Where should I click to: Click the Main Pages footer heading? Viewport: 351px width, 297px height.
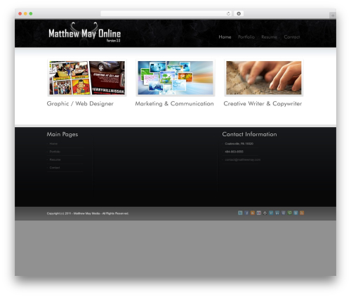click(62, 134)
